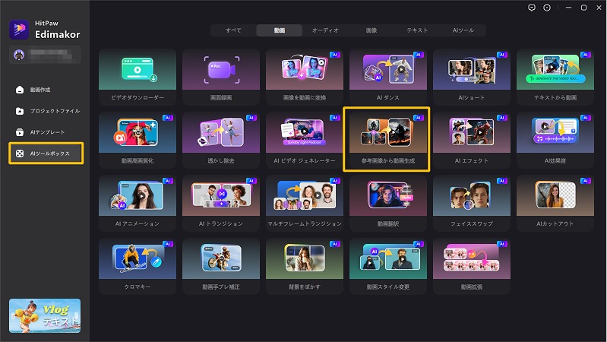The width and height of the screenshot is (607, 342).
Task: Open the クロマキー chroma key tool
Action: pos(138,266)
